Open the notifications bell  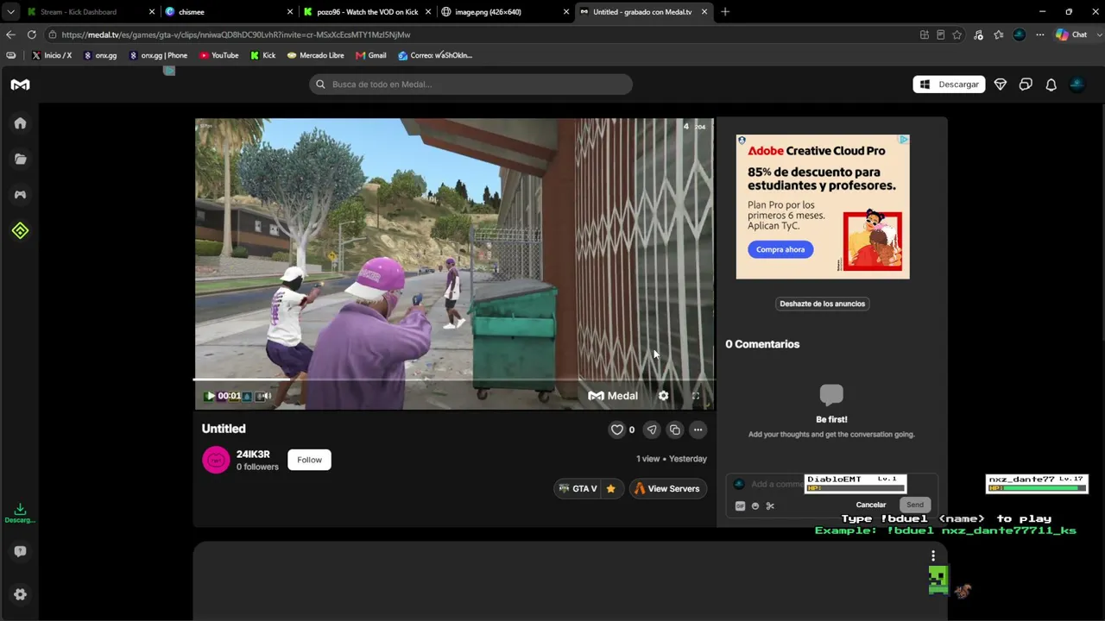point(1051,85)
